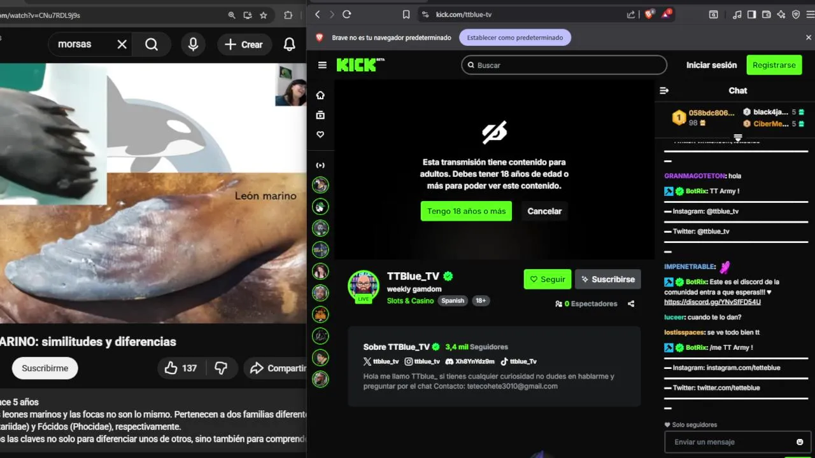Reload the Kick page
The width and height of the screenshot is (815, 458).
pyautogui.click(x=346, y=14)
